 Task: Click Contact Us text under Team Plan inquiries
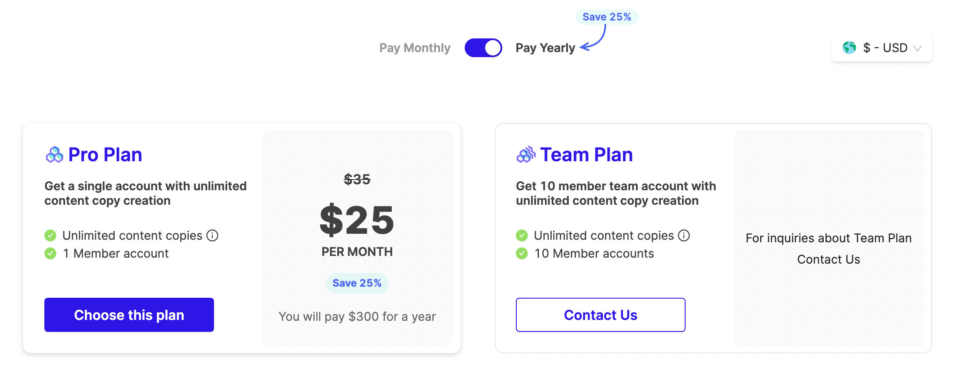pos(828,259)
